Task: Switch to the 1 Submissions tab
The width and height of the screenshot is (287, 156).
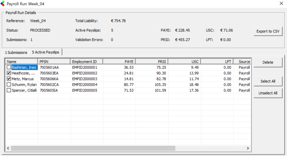Action: click(x=16, y=52)
